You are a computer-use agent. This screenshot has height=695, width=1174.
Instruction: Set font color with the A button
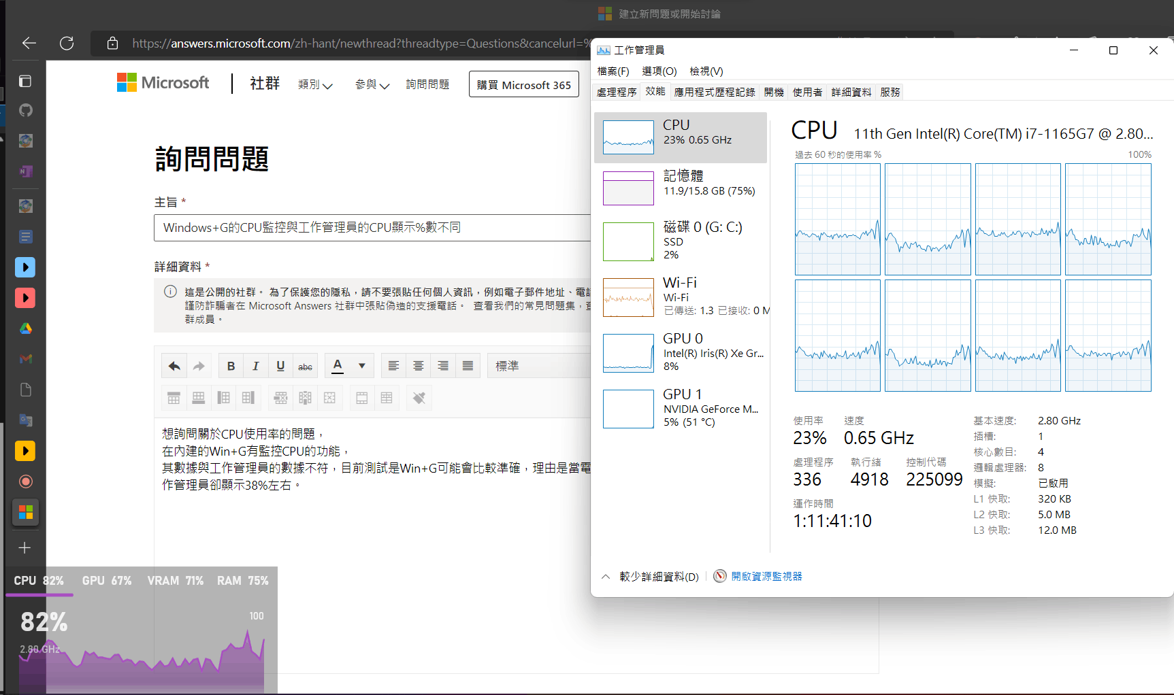pyautogui.click(x=338, y=366)
